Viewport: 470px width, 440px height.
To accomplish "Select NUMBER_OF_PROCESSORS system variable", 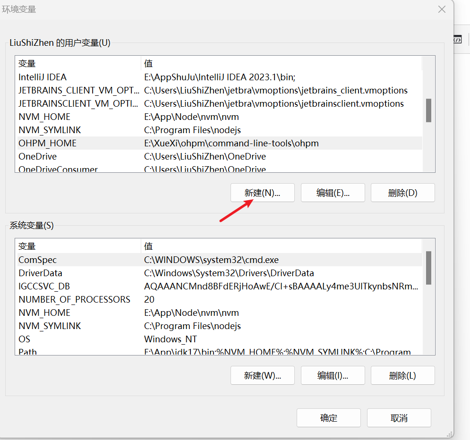I will point(219,299).
